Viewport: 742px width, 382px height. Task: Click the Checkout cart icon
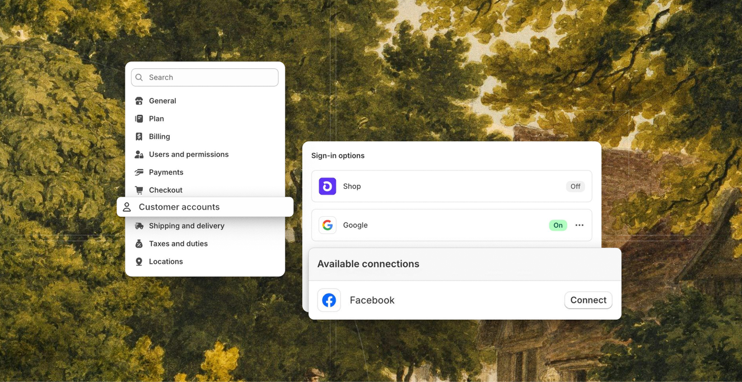point(139,190)
